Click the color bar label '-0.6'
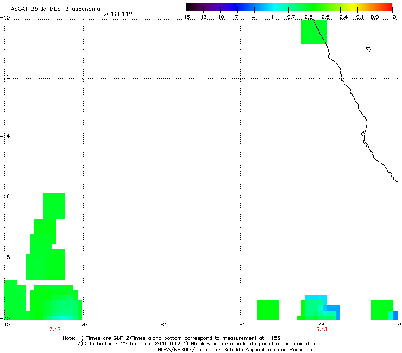Viewport: 402px width, 353px height. (x=306, y=17)
